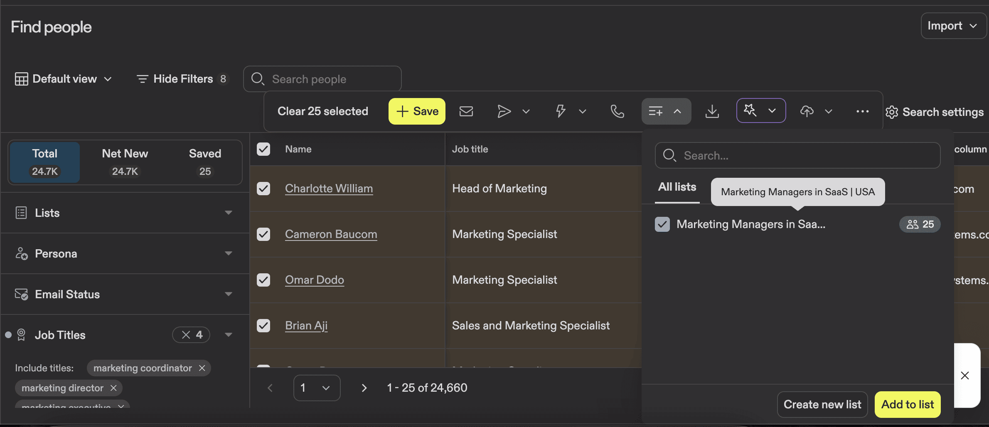The height and width of the screenshot is (427, 989).
Task: Uncheck Brian Aji's row checkbox
Action: point(263,326)
